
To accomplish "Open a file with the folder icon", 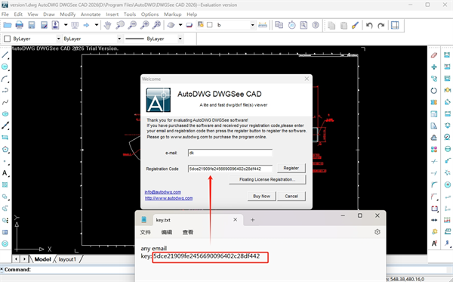I will click(x=8, y=25).
